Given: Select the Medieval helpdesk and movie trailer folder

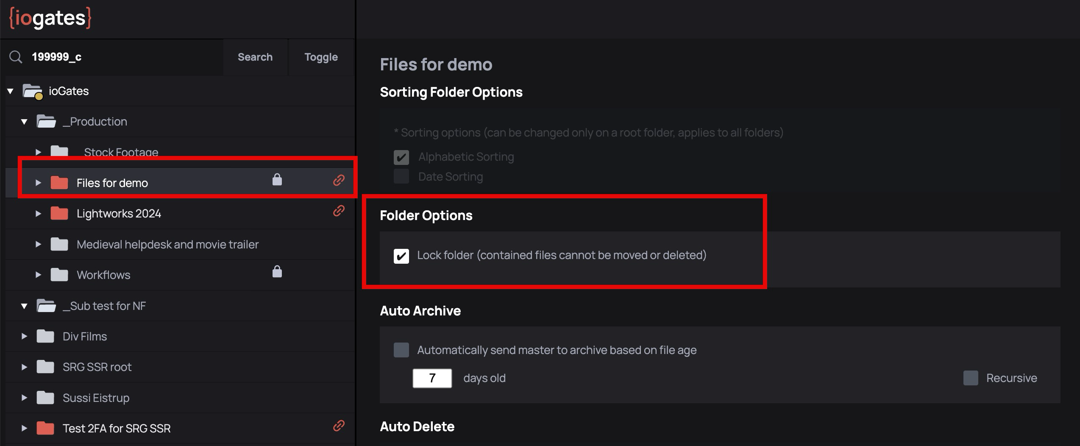Looking at the screenshot, I should (167, 245).
